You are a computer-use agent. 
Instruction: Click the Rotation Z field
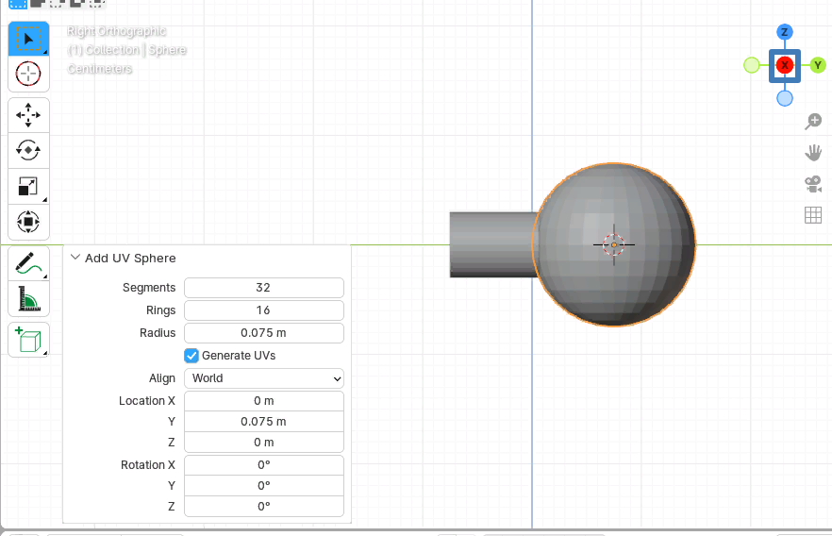pyautogui.click(x=264, y=507)
